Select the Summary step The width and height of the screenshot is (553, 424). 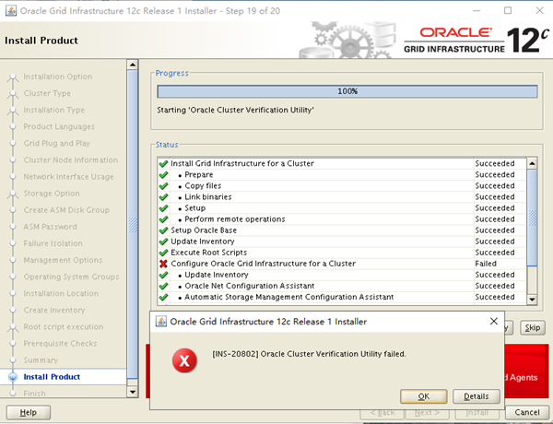tap(41, 360)
